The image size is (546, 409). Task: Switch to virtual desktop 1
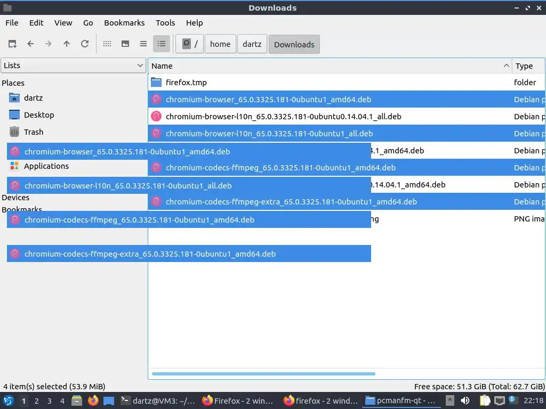[23, 401]
